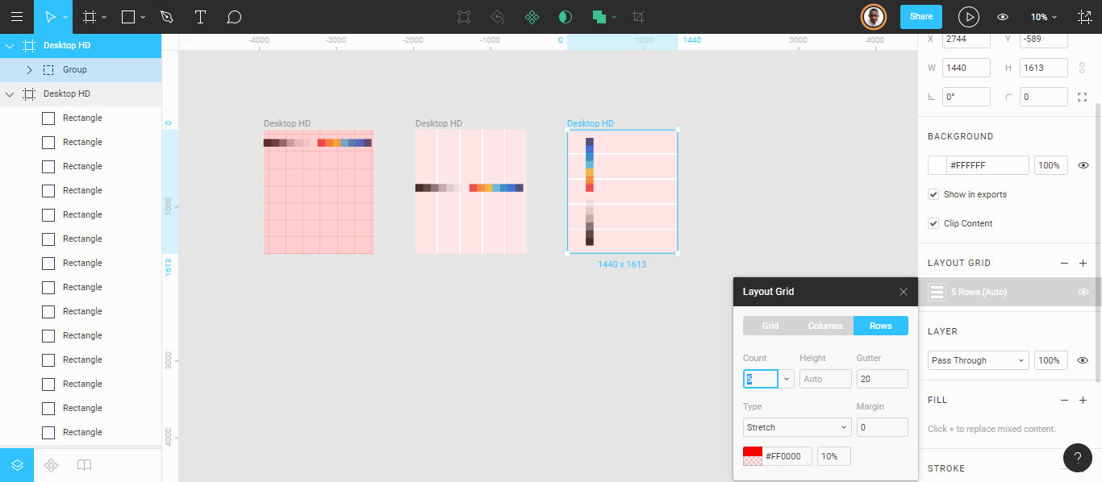Switch to the Grid tab in Layout Grid
This screenshot has width=1102, height=482.
click(770, 326)
